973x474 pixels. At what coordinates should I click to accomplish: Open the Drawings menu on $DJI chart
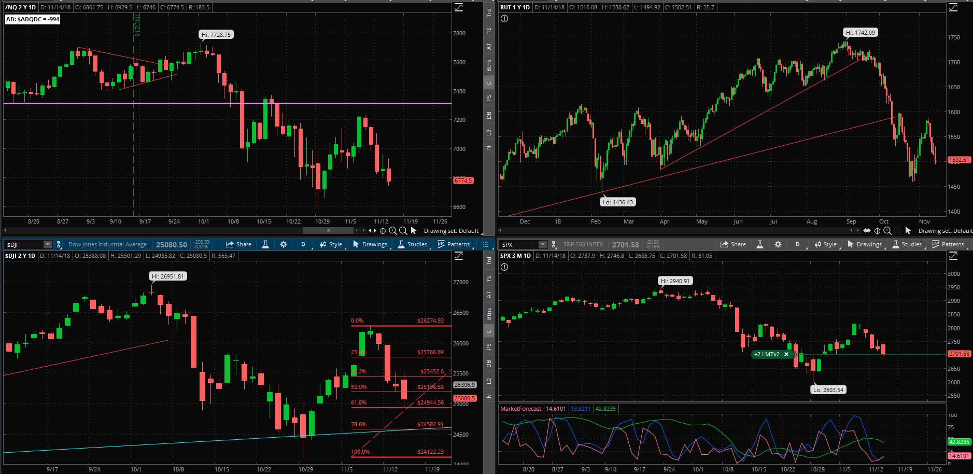coord(370,244)
